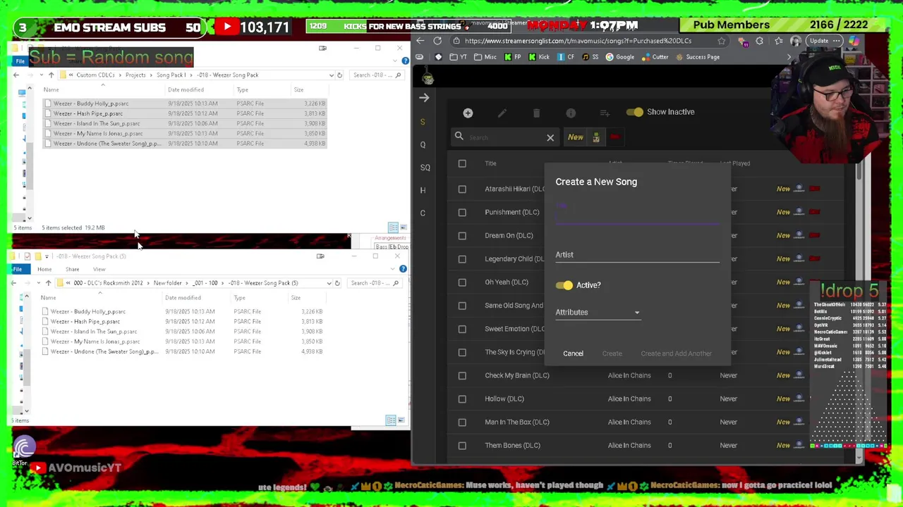Expand the address bar dropdown in the top Explorer window

click(331, 75)
